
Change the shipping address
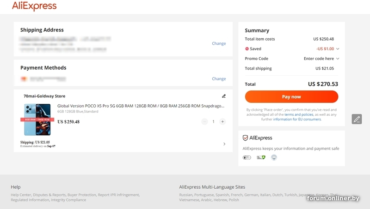pyautogui.click(x=219, y=43)
